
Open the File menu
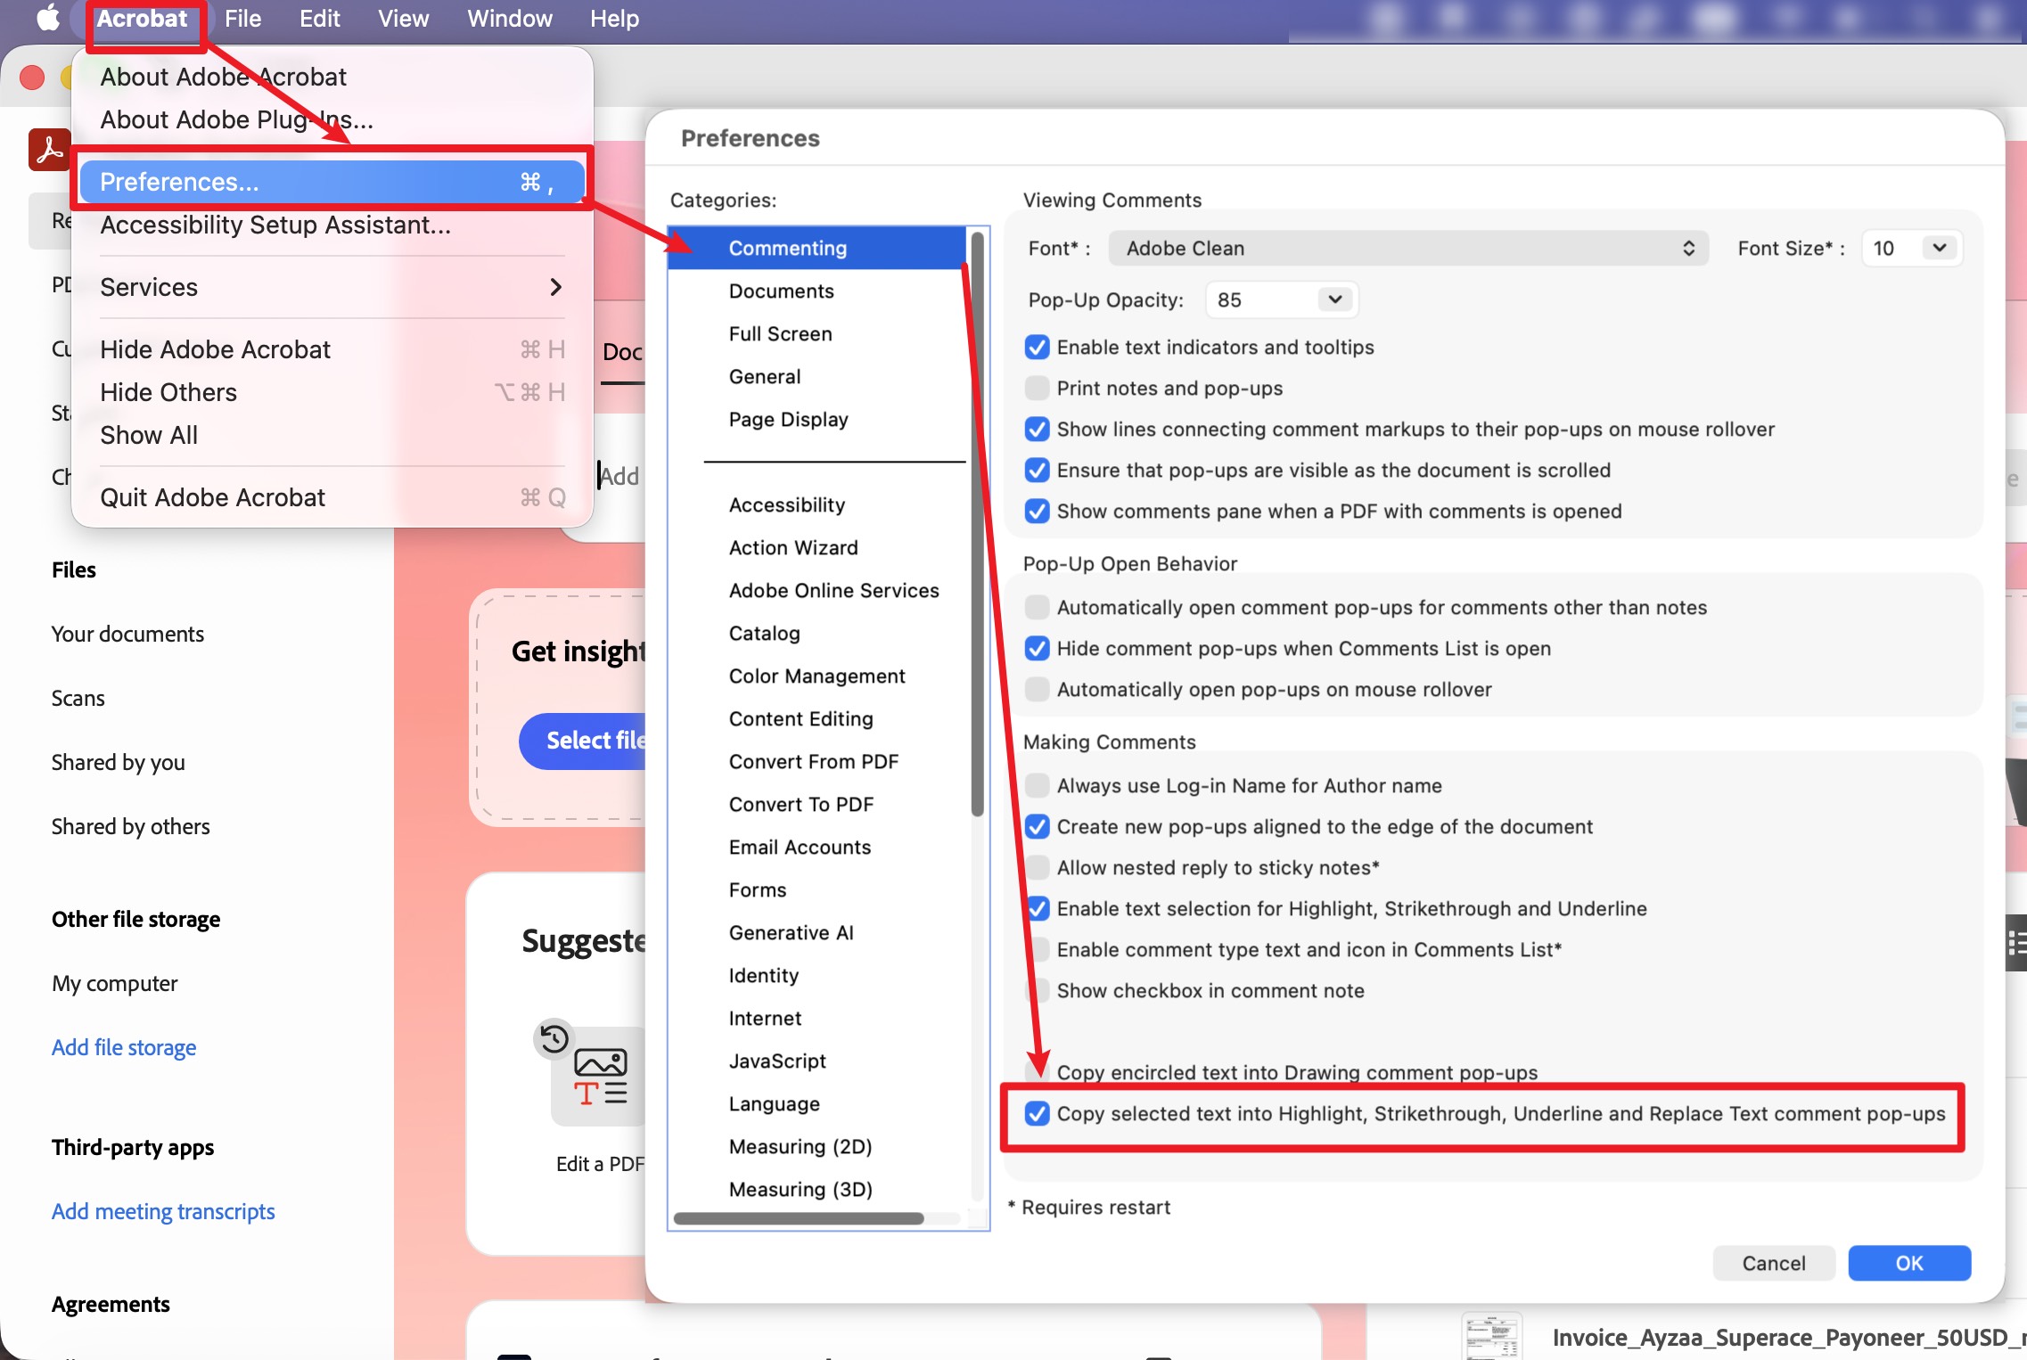point(242,19)
